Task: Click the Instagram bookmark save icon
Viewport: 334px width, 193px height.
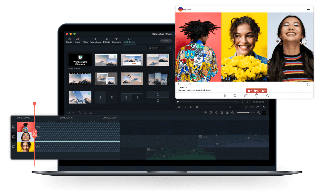Action: [308, 84]
